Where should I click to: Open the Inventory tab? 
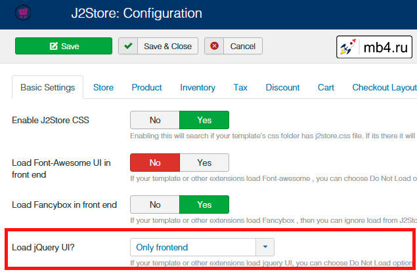pyautogui.click(x=198, y=87)
